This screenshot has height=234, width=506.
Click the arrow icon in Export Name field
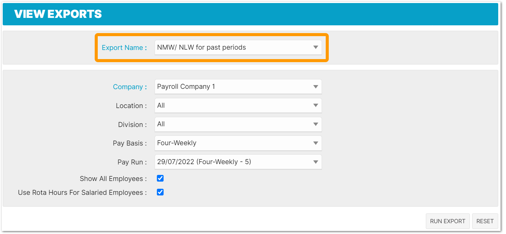point(316,48)
